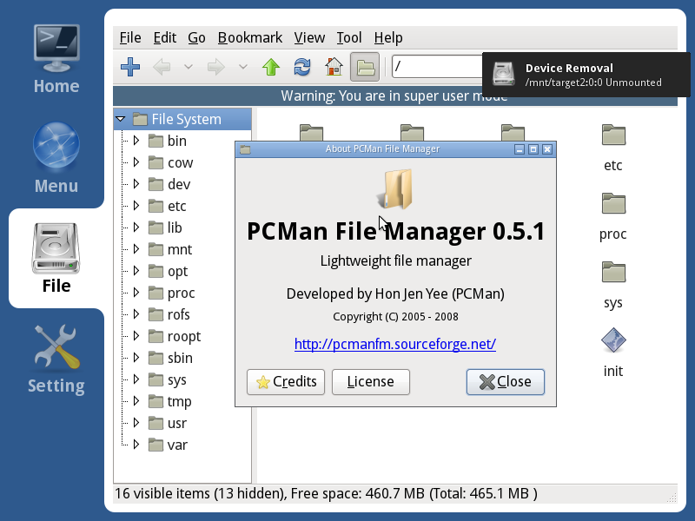The width and height of the screenshot is (695, 521).
Task: Click the location path input field
Action: click(x=437, y=67)
